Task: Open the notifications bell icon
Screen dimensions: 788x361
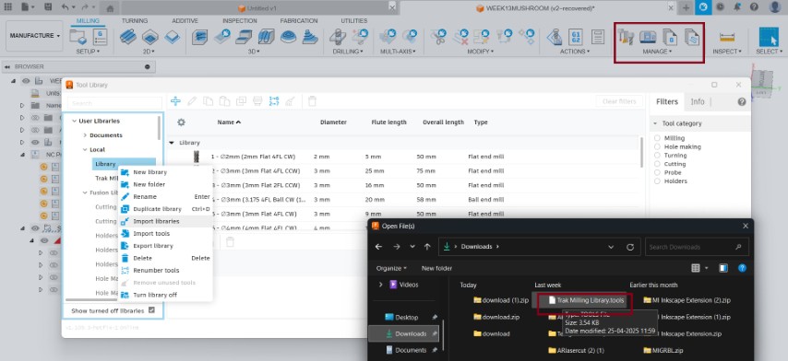Action: click(x=737, y=7)
